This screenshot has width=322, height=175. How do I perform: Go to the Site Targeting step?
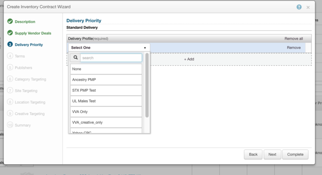26,90
